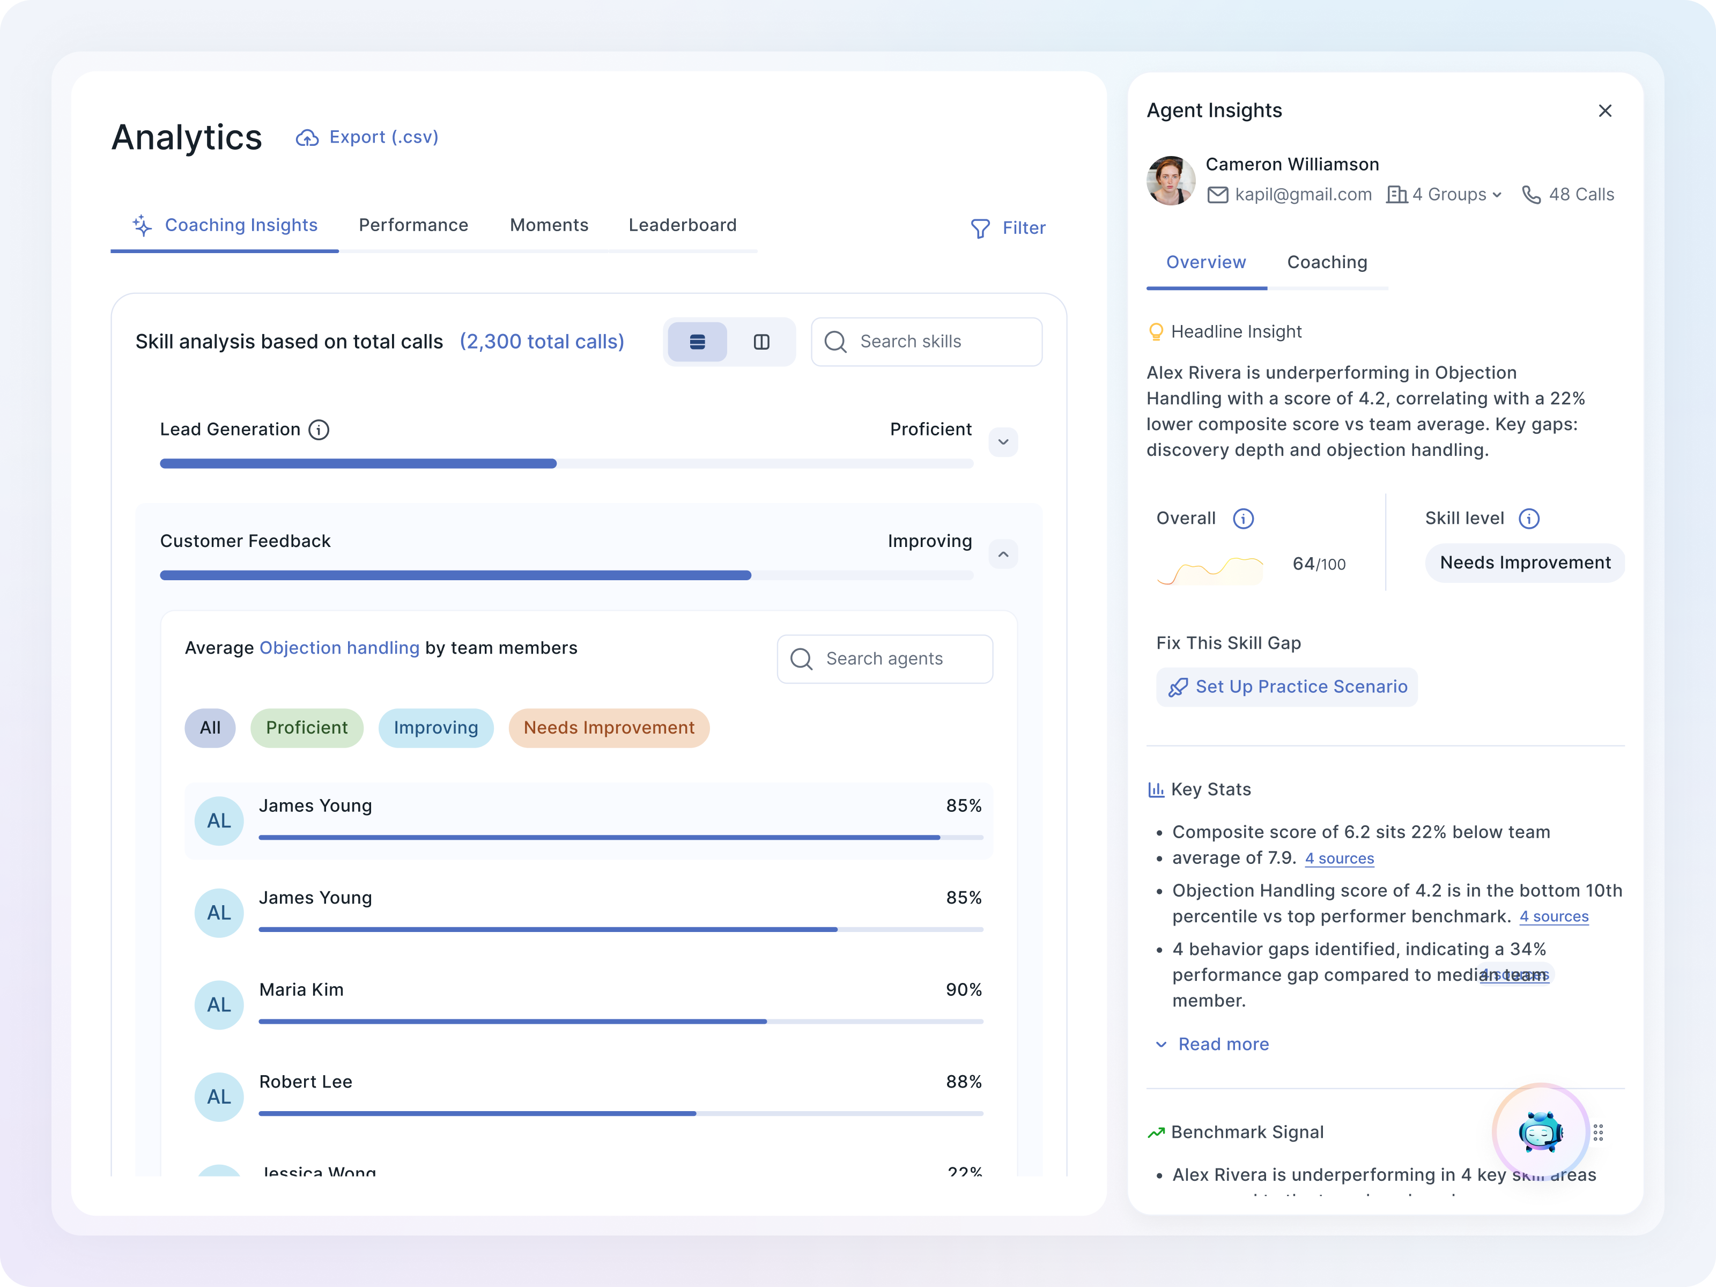
Task: Click the Skill level info icon
Action: [1528, 519]
